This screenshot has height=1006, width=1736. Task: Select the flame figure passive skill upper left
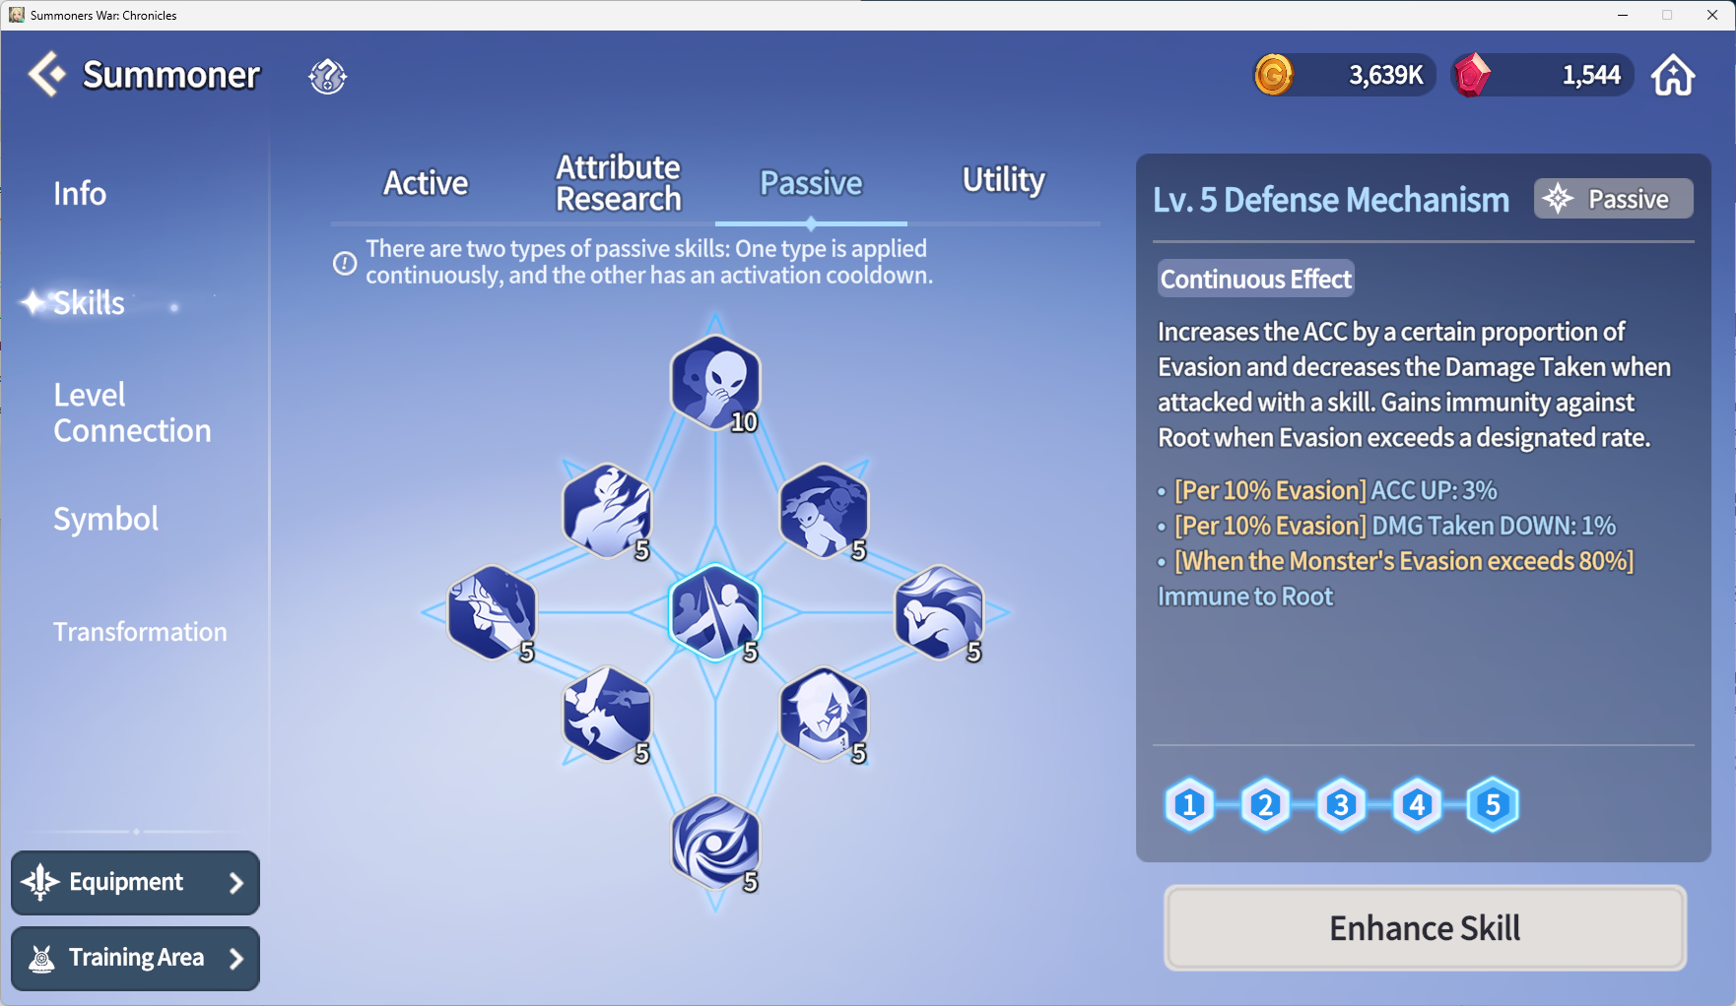coord(607,511)
